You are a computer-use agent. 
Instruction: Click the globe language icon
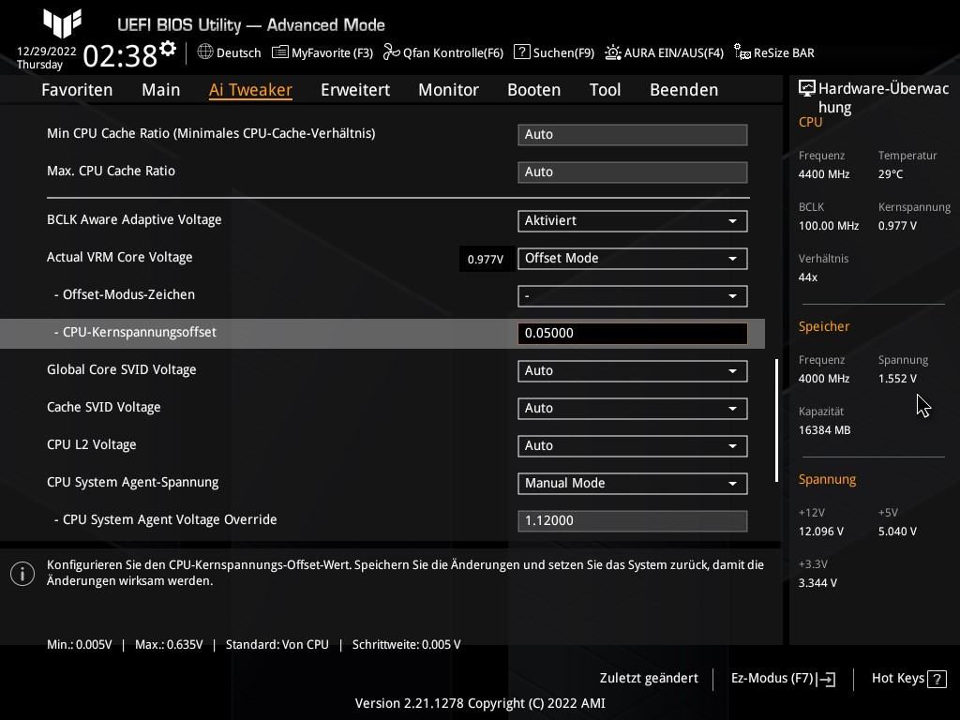pos(205,52)
